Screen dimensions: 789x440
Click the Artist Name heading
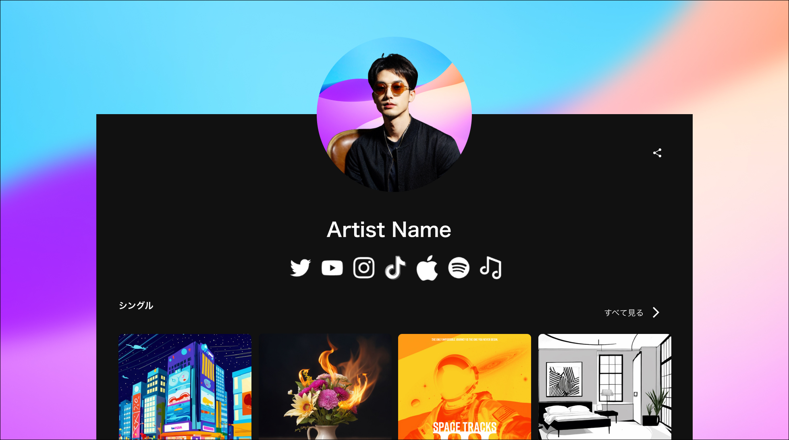click(x=389, y=229)
